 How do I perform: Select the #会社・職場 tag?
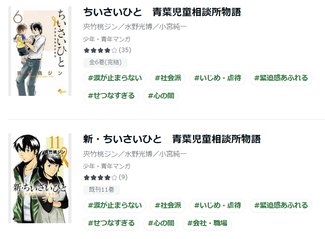(207, 223)
